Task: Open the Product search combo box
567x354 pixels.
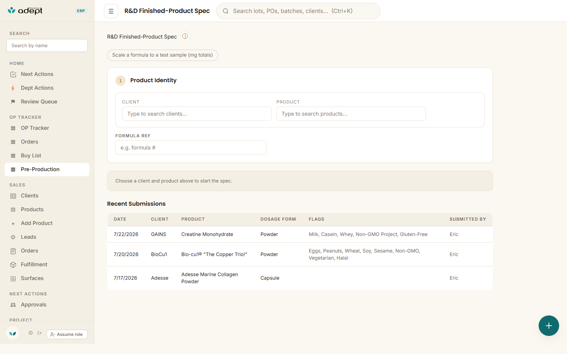Action: coord(351,114)
